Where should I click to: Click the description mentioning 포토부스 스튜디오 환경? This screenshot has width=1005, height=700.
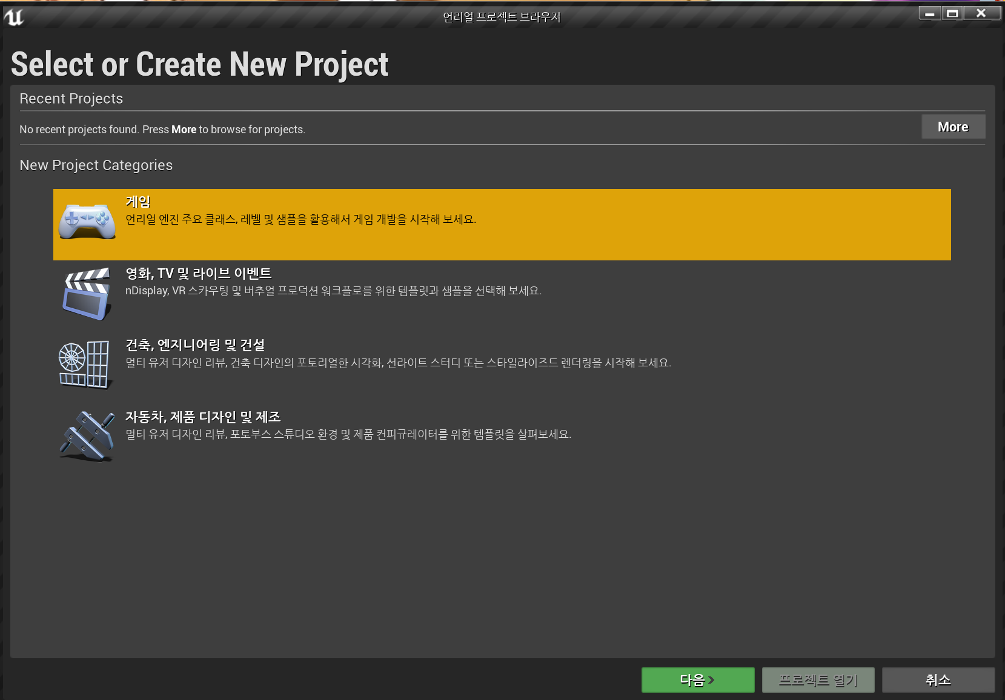348,434
